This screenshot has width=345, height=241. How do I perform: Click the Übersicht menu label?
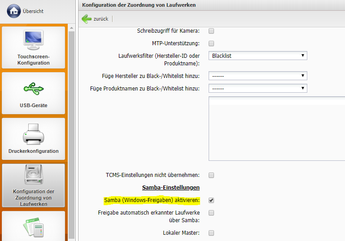tap(33, 11)
